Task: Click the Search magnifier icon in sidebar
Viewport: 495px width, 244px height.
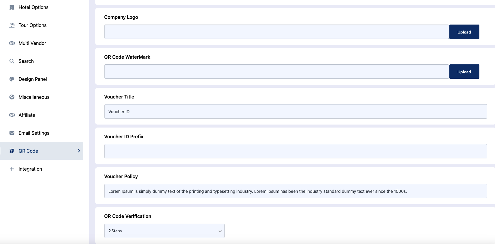Action: pos(12,61)
